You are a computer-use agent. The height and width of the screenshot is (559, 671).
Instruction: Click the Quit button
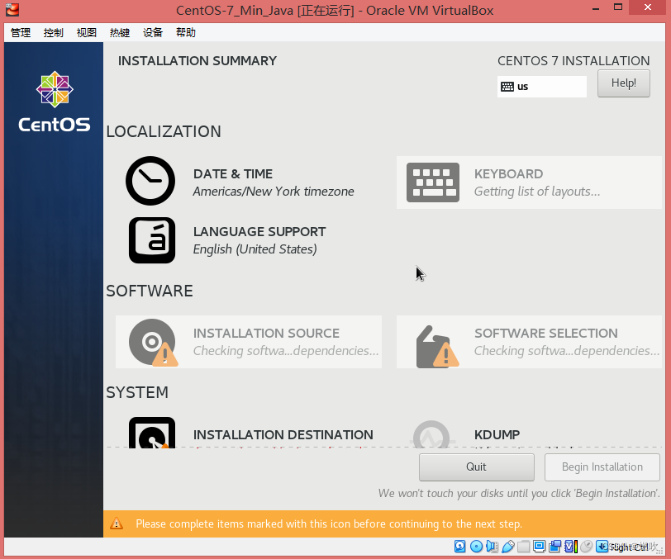[x=476, y=467]
